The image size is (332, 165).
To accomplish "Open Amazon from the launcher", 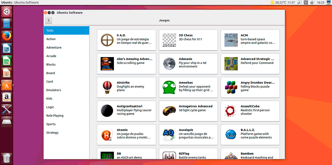I will [x=7, y=97].
